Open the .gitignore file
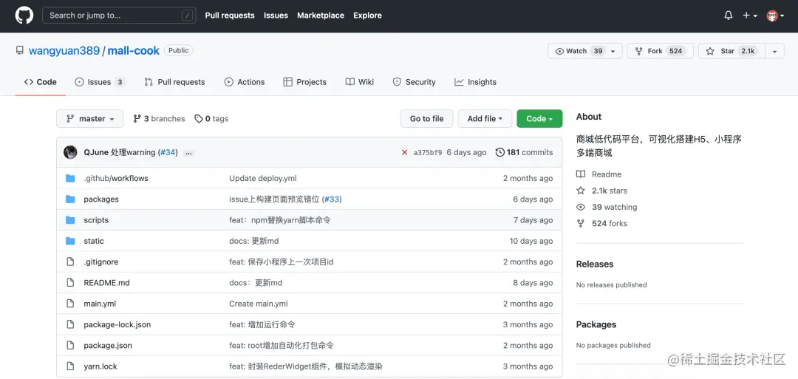The width and height of the screenshot is (798, 379). click(x=100, y=262)
